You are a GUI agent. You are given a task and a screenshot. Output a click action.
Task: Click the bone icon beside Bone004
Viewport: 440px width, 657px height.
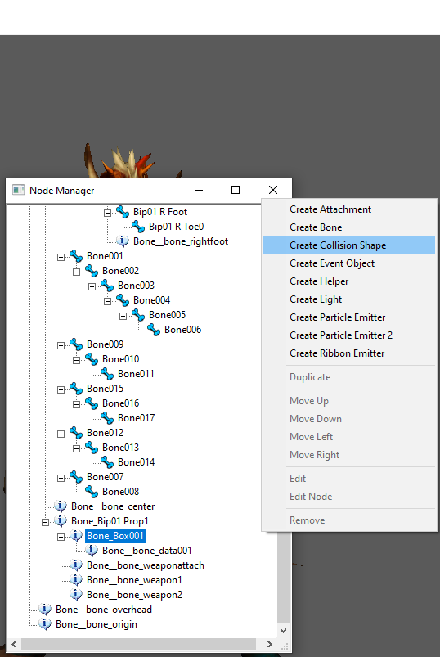coord(123,300)
